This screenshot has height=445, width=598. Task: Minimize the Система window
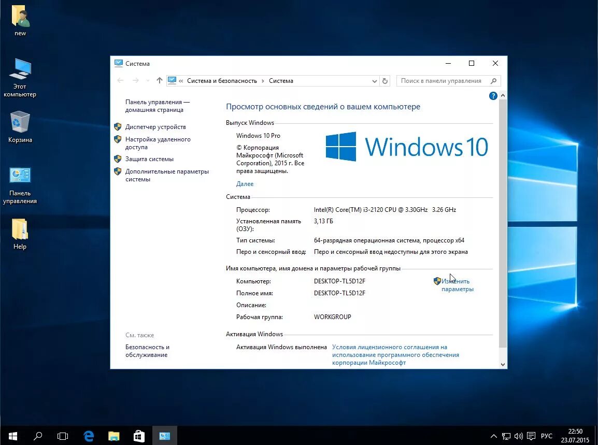(x=448, y=63)
